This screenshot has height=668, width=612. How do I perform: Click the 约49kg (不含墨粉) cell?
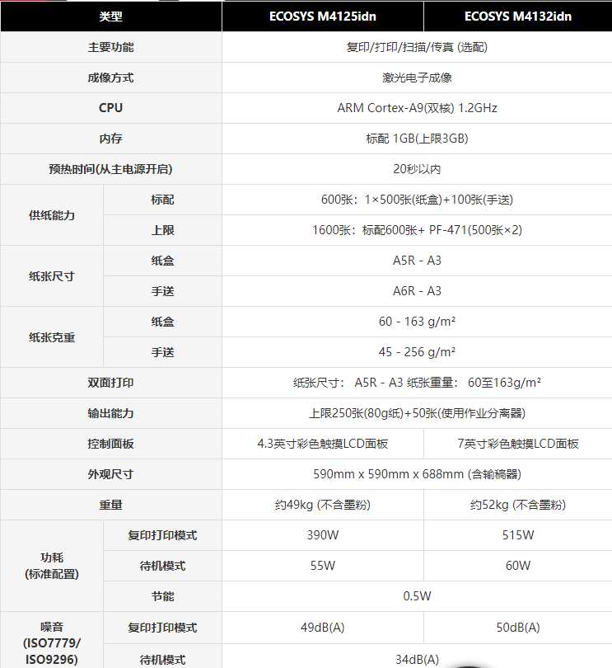[x=323, y=505]
